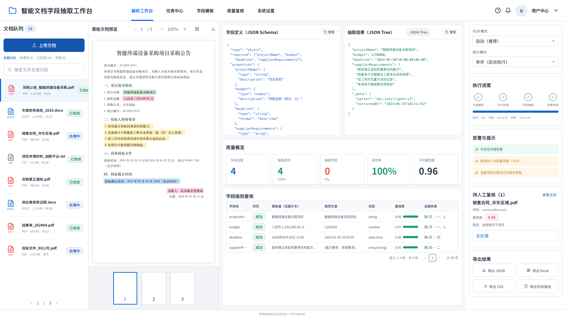Switch to 字段模板 tab

pos(205,11)
